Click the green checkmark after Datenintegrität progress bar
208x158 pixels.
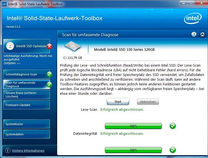173,150
